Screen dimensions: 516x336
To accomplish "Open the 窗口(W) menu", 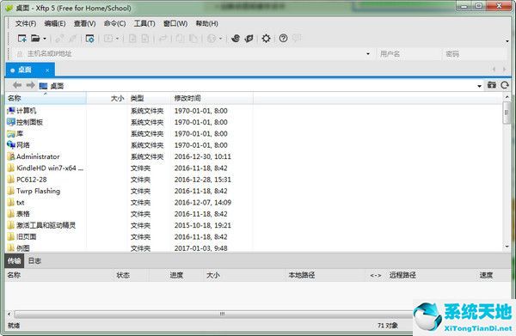I will tap(175, 23).
